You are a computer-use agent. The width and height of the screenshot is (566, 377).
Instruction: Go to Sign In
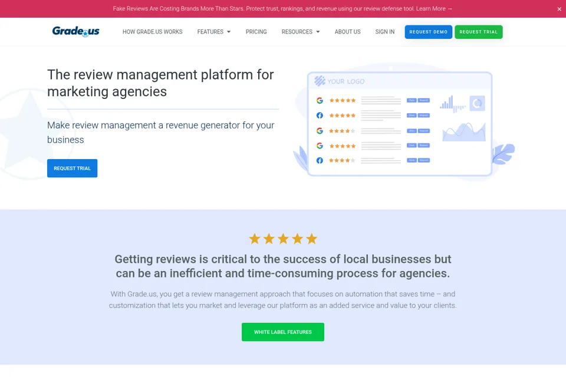coord(385,32)
